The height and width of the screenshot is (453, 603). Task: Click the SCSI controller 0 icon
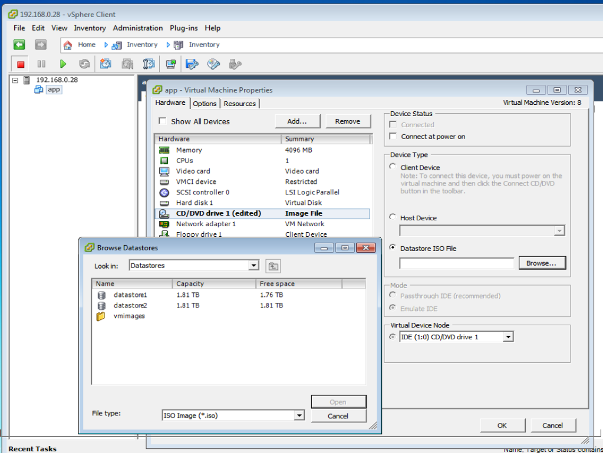(164, 193)
